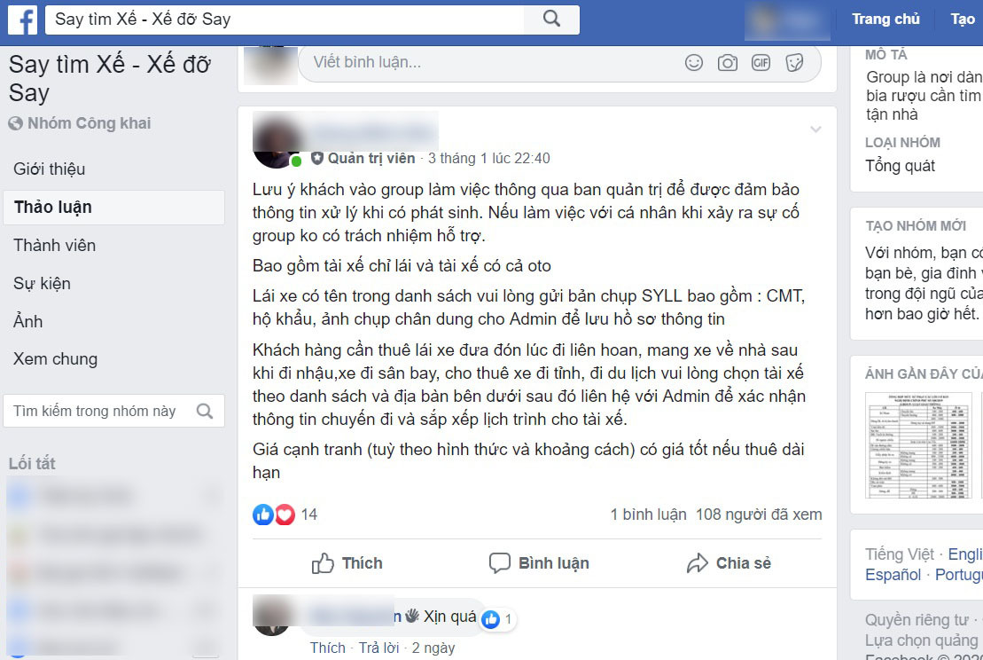
Task: Go to Trang chủ in top bar
Action: click(x=885, y=20)
